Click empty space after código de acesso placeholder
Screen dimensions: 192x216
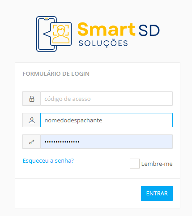(x=131, y=99)
